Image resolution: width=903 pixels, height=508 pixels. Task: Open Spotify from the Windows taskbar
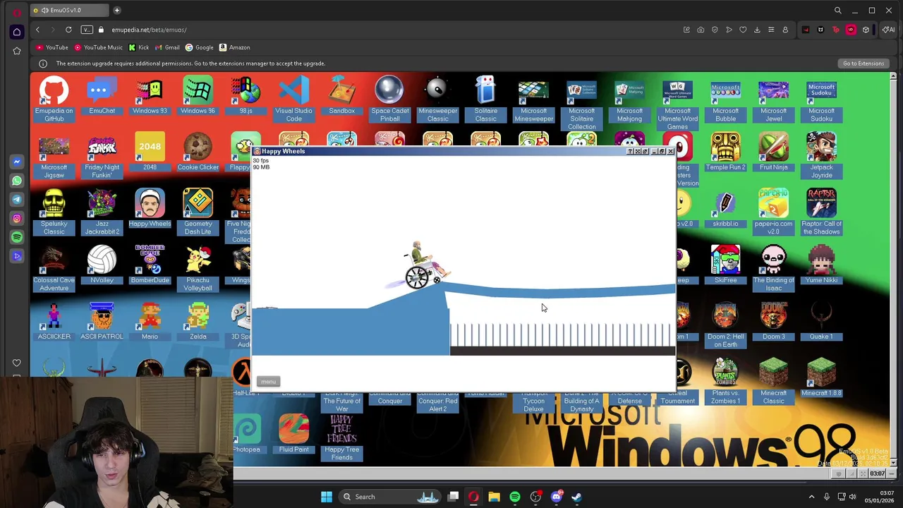515,497
